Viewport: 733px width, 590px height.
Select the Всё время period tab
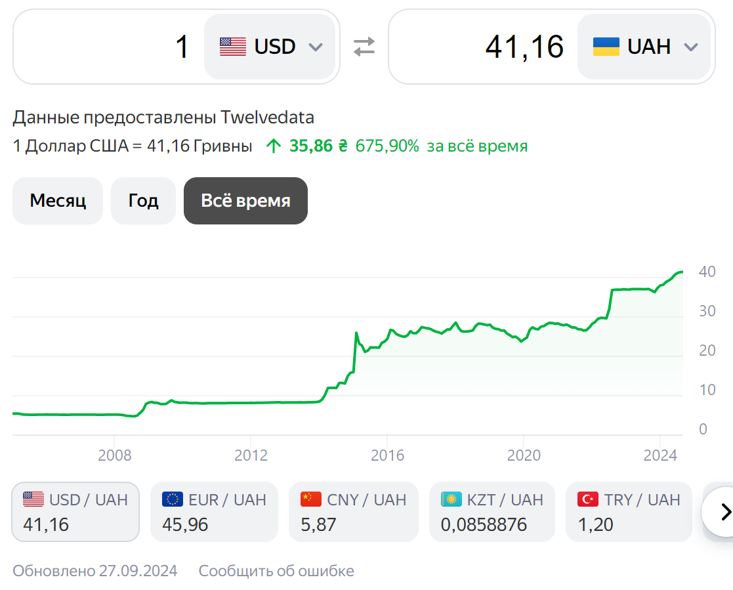pos(245,201)
